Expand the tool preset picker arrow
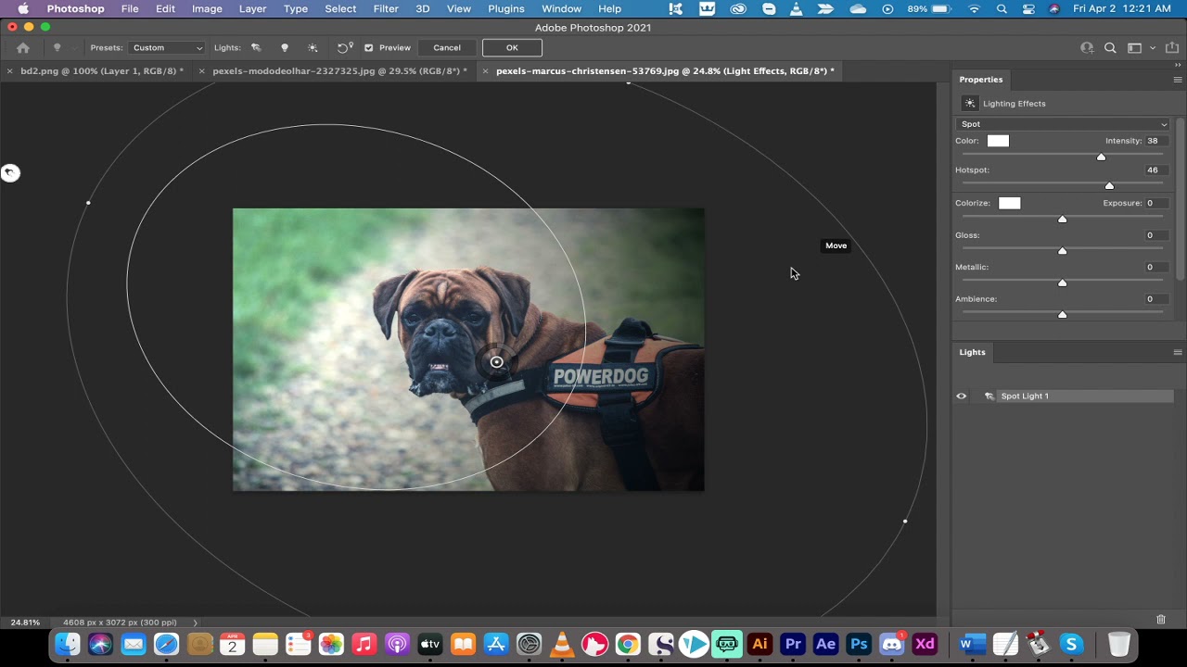The image size is (1187, 667). point(73,48)
